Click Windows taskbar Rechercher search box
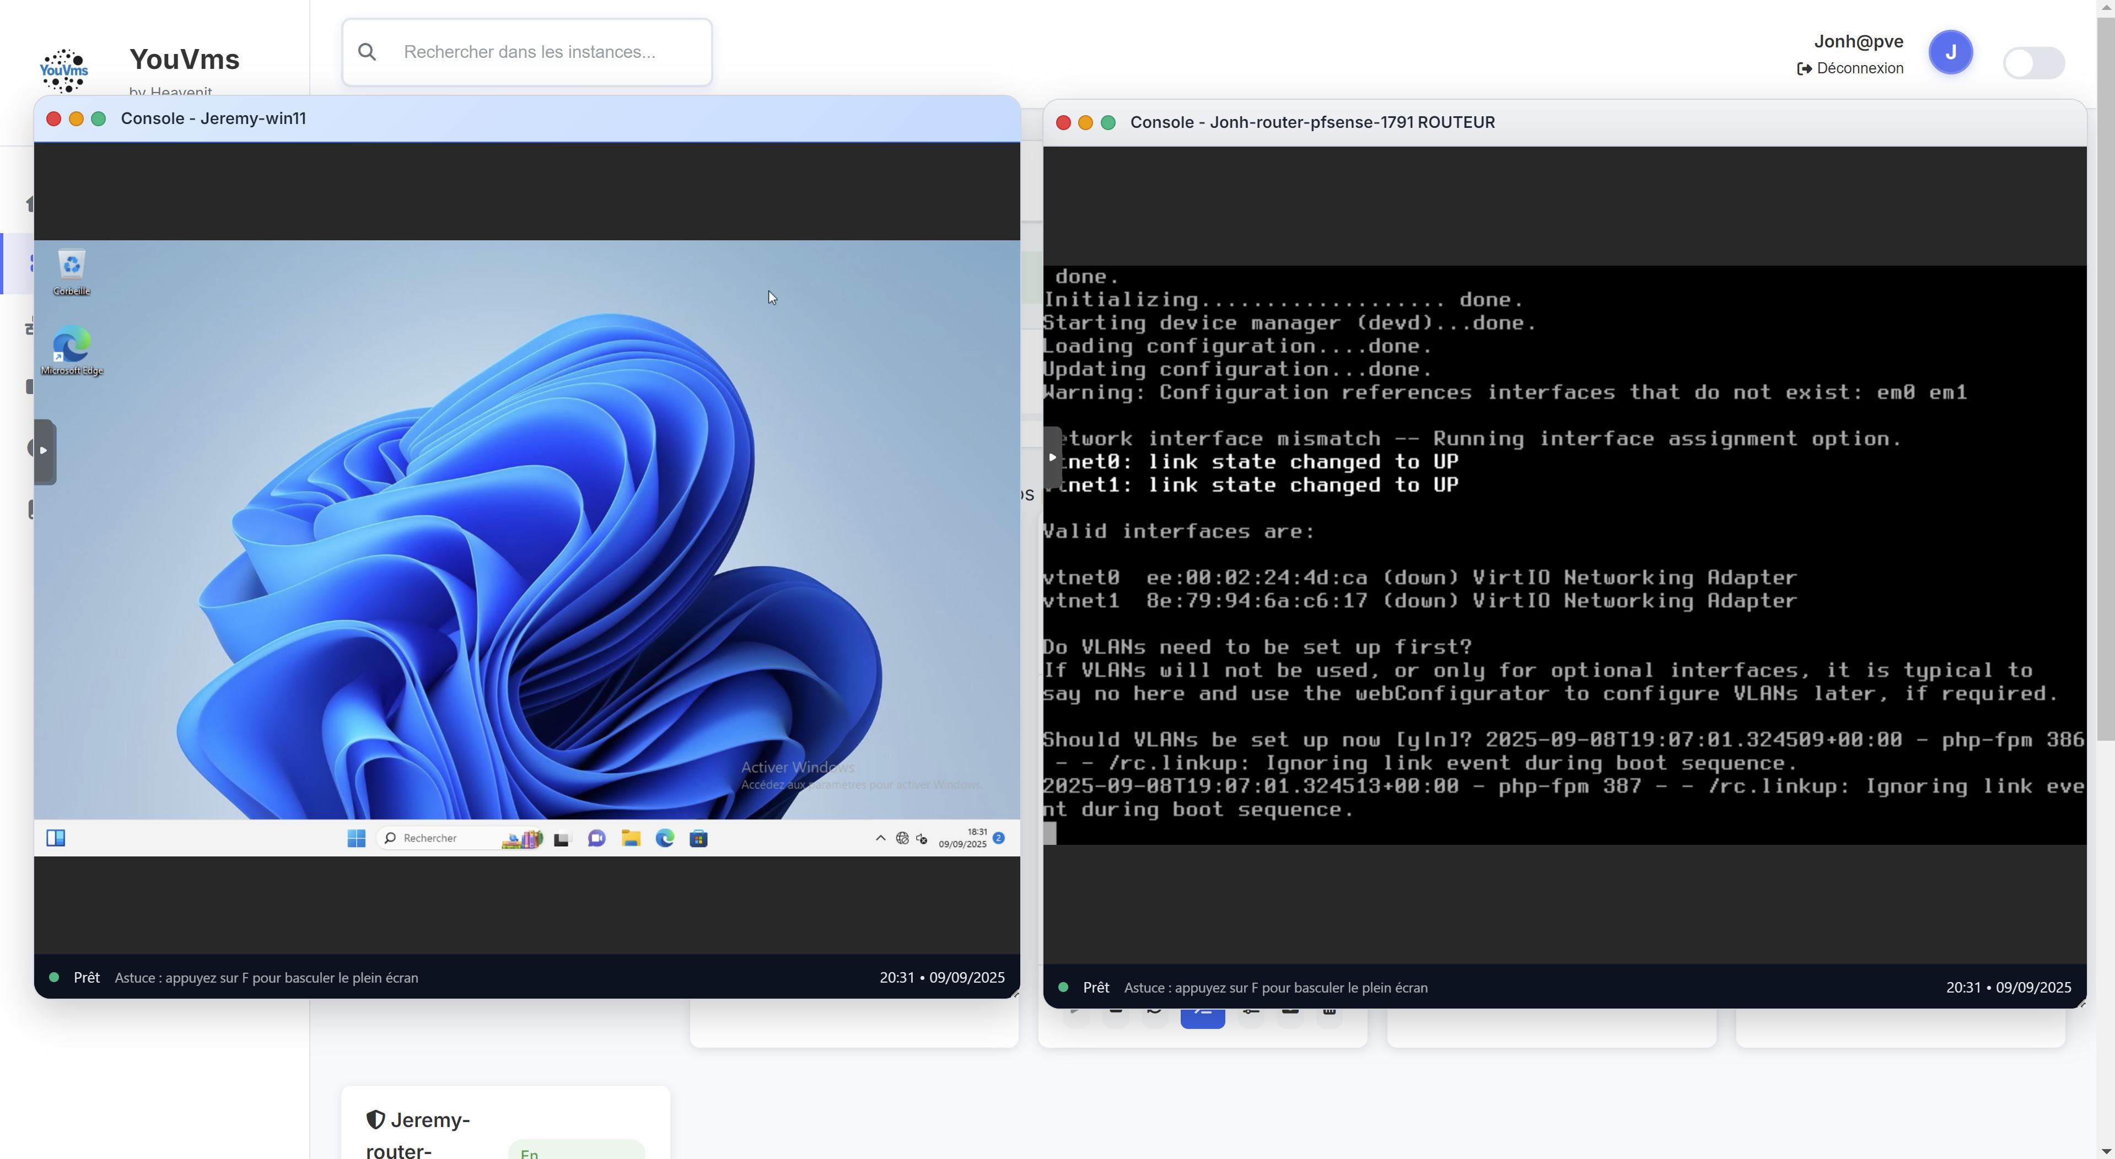 431,838
